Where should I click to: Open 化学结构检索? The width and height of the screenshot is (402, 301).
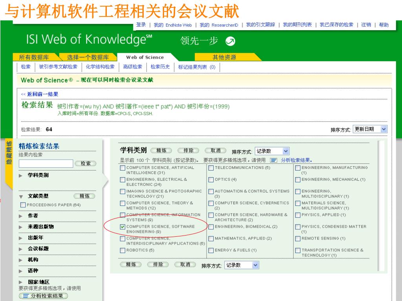(x=100, y=67)
